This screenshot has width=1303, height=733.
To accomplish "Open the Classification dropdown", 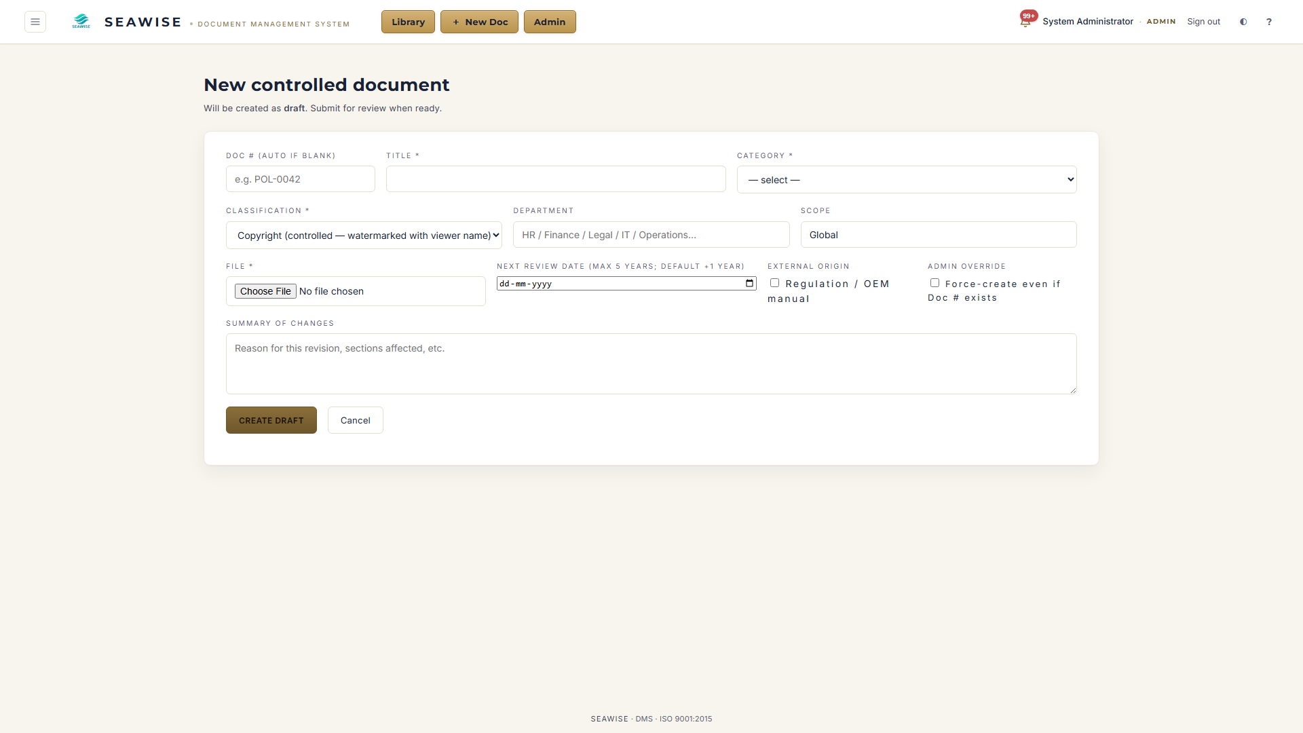I will point(364,236).
